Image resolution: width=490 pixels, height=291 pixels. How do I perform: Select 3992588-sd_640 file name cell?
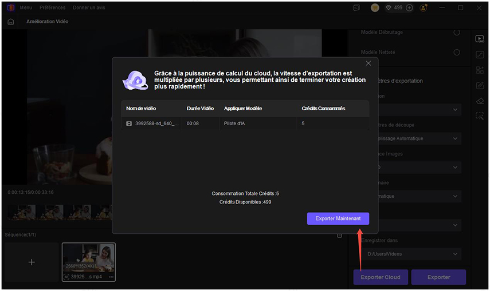[157, 123]
